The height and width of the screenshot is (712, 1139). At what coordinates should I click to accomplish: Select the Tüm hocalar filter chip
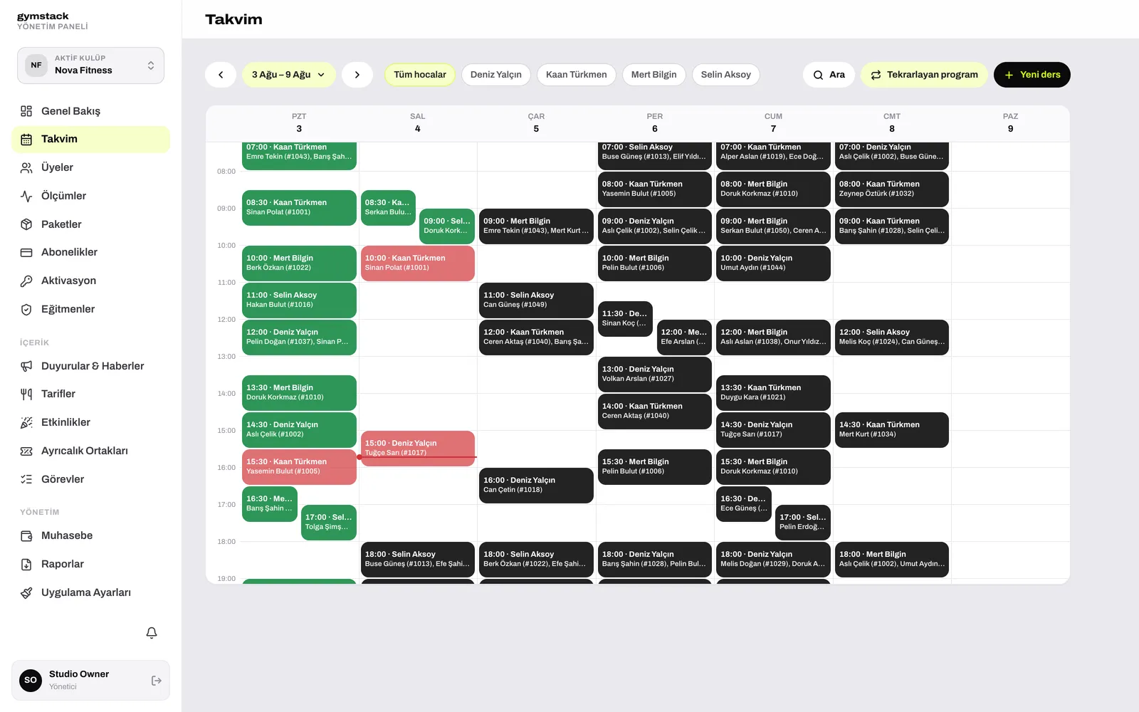[x=420, y=75]
